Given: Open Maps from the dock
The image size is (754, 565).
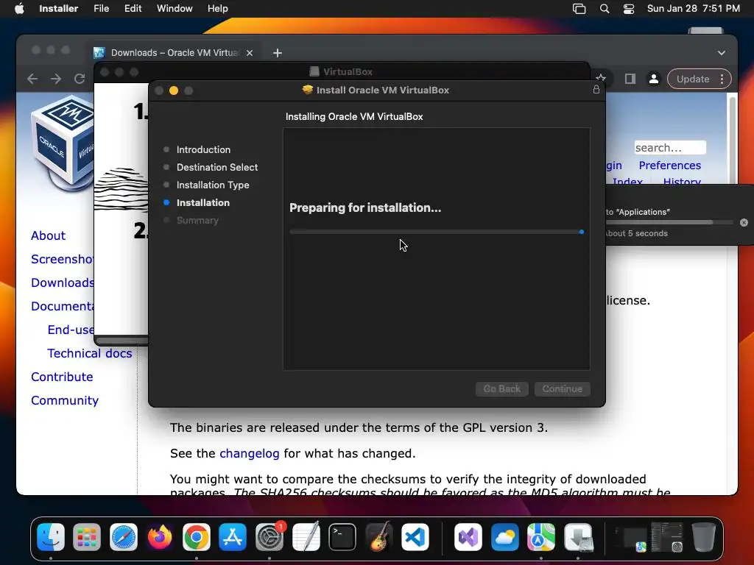Looking at the screenshot, I should (x=541, y=536).
